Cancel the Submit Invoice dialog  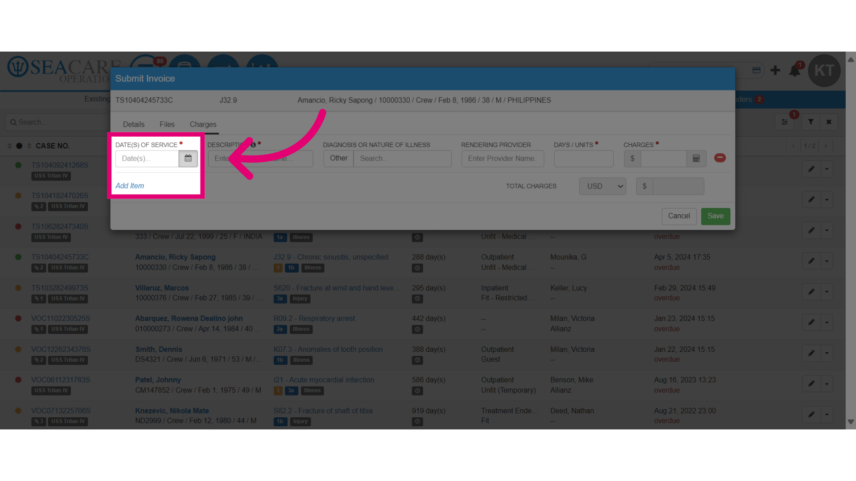coord(679,216)
